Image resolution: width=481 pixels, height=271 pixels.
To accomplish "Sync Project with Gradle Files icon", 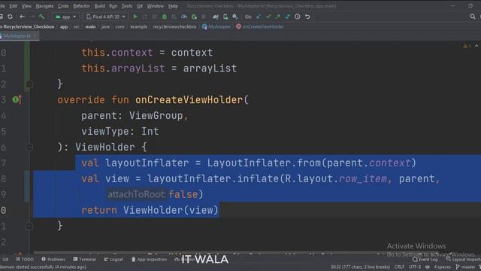I will click(x=216, y=17).
